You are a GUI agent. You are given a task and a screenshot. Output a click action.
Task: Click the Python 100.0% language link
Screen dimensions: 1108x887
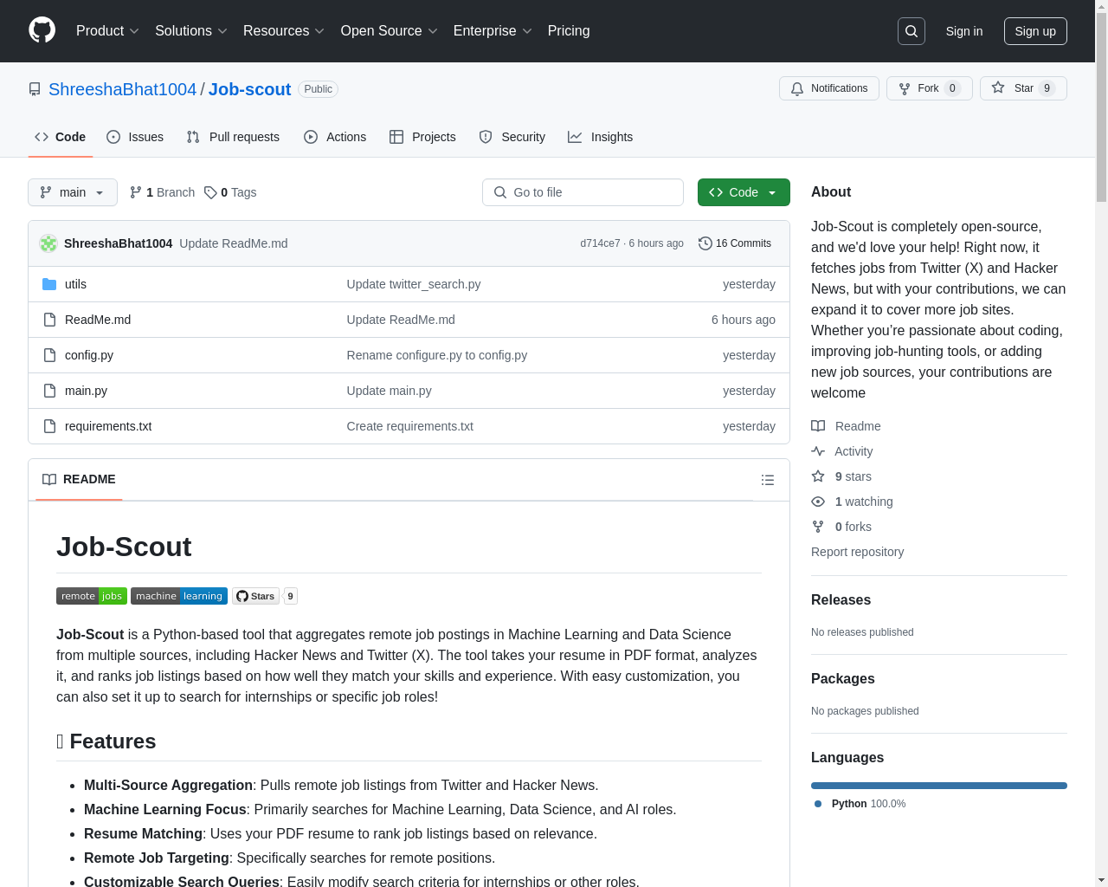pos(861,804)
